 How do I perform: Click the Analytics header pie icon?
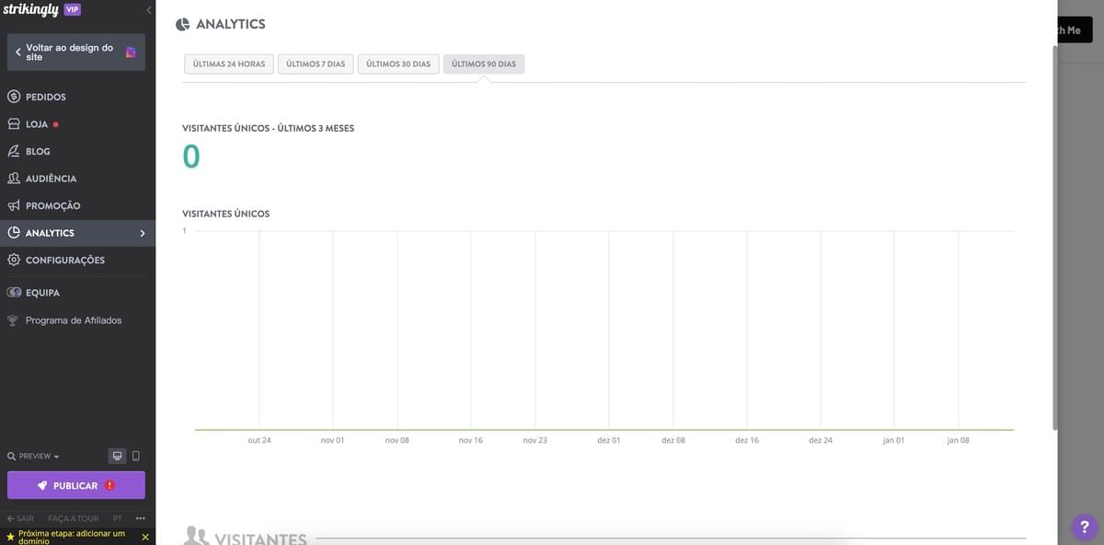coord(182,24)
